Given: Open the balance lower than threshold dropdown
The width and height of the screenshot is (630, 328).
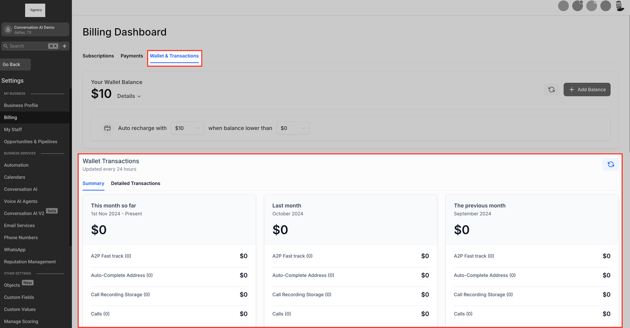Looking at the screenshot, I should coord(293,128).
